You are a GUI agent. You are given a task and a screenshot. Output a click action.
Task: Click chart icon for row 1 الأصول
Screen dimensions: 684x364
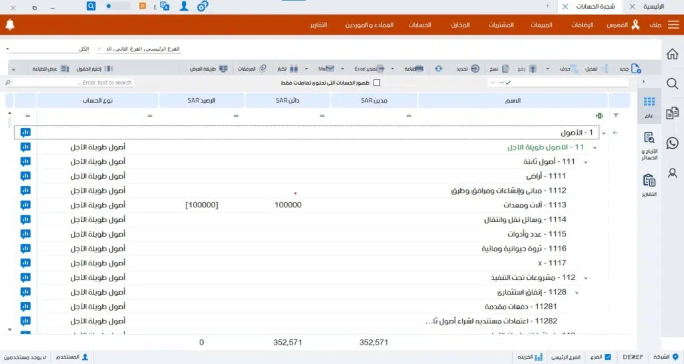(x=25, y=133)
